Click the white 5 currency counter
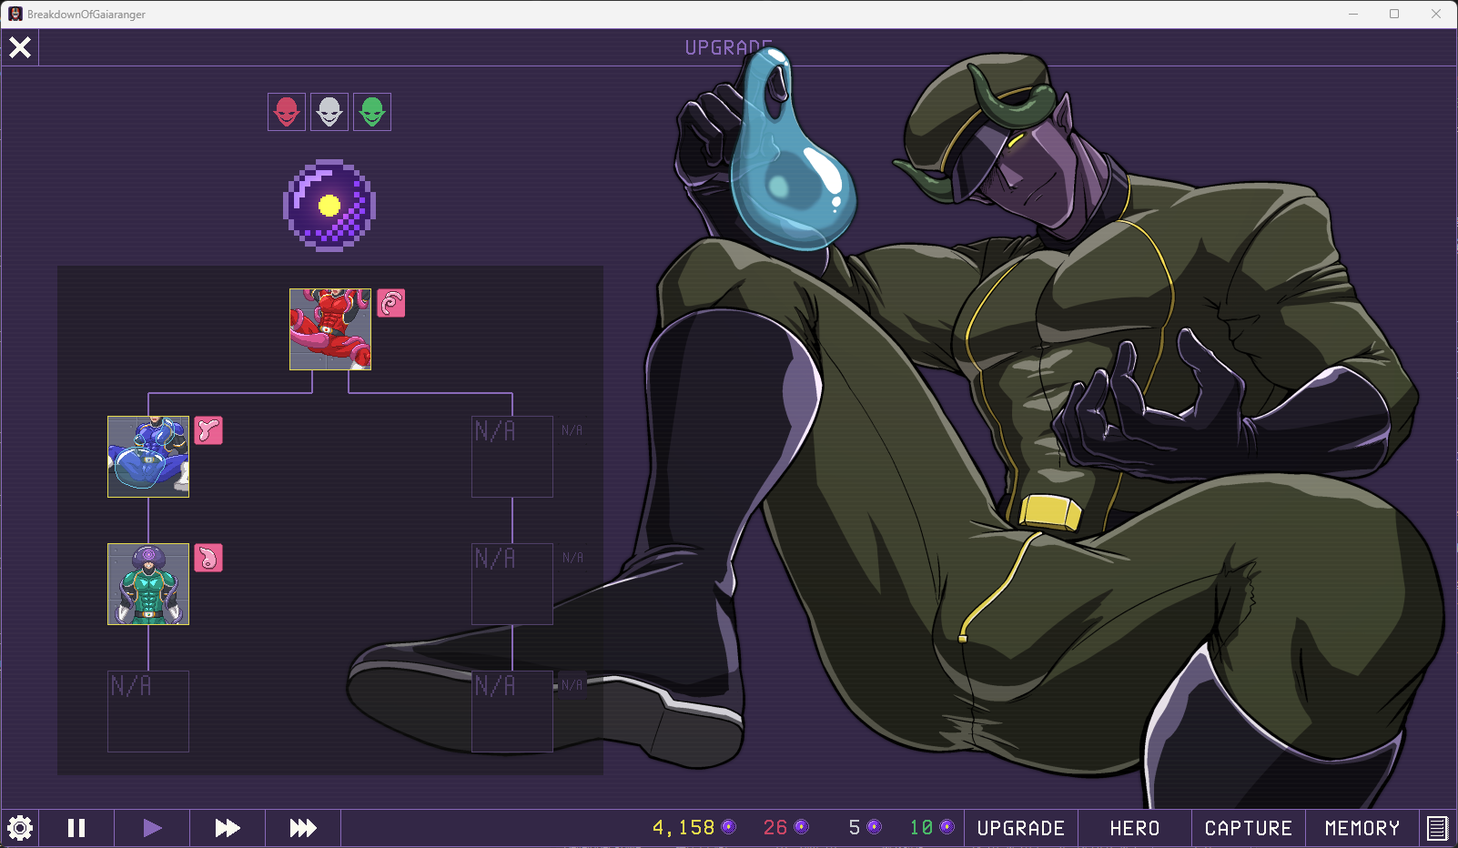This screenshot has width=1458, height=848. coord(865,828)
